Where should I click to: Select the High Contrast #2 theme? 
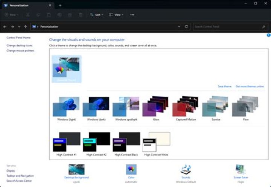96,144
